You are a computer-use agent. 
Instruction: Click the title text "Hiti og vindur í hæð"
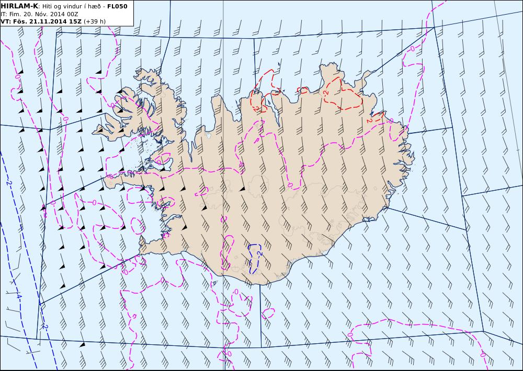coord(71,6)
